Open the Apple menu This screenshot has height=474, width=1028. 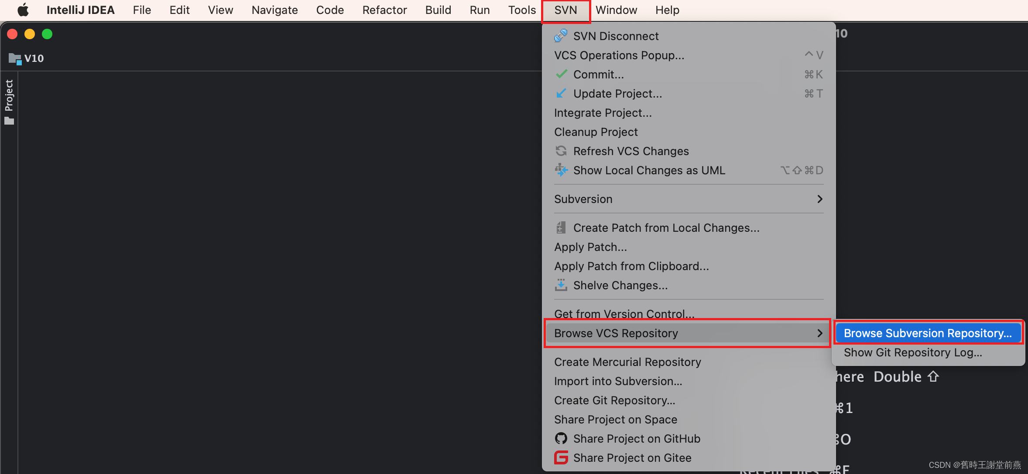coord(23,10)
